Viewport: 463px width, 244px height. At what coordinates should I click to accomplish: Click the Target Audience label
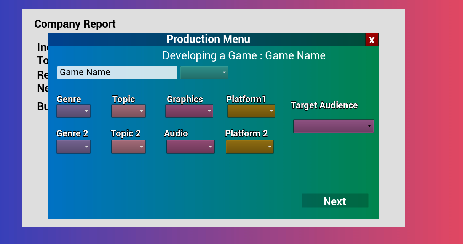[x=324, y=105]
